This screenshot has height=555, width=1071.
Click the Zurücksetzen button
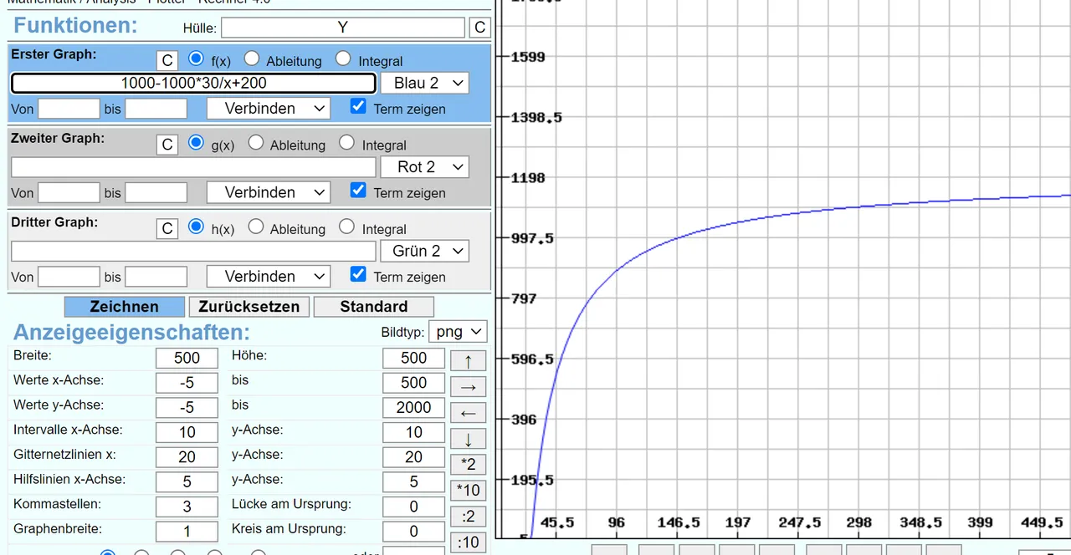click(x=249, y=307)
